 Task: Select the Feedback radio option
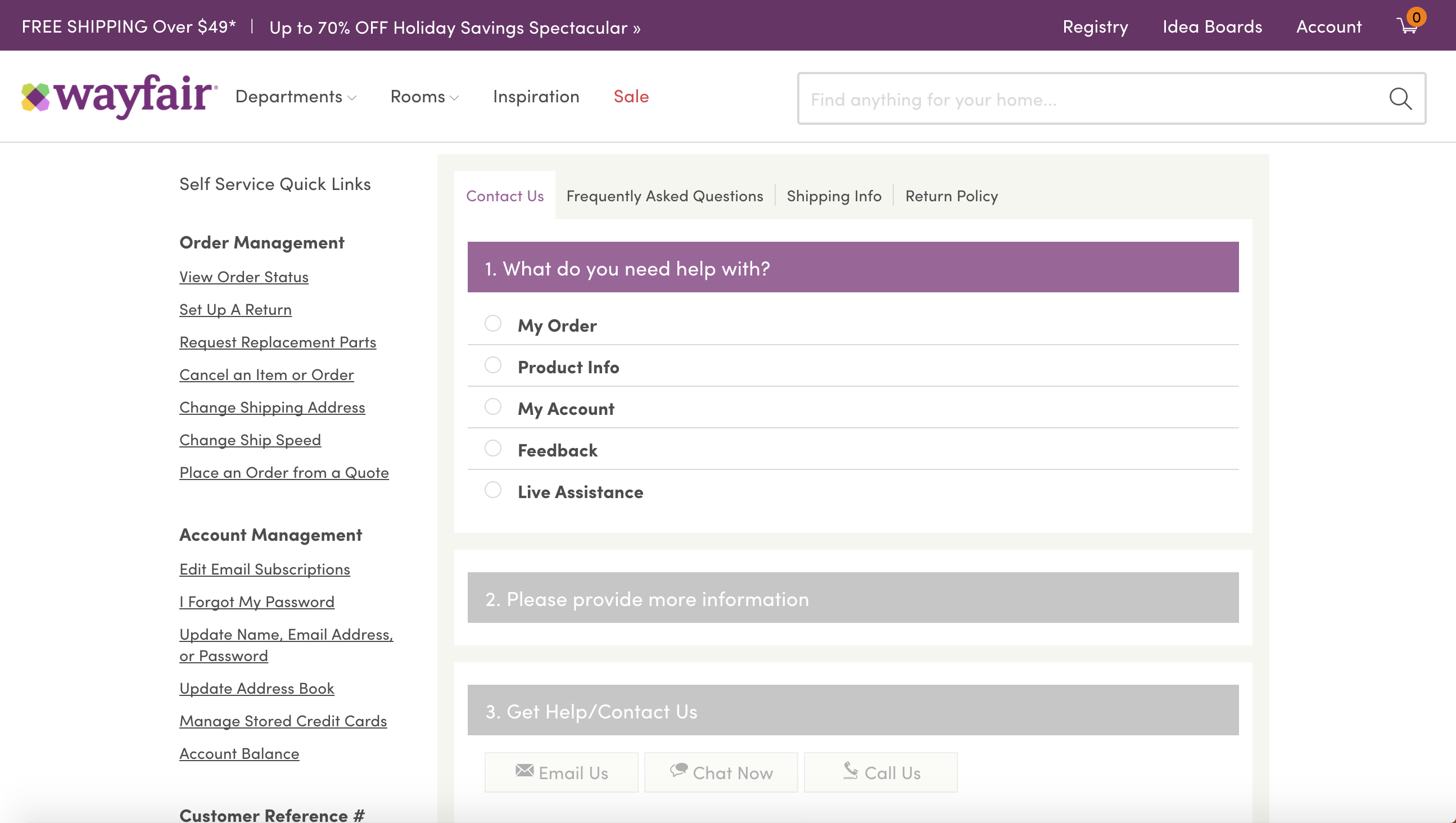pos(493,449)
